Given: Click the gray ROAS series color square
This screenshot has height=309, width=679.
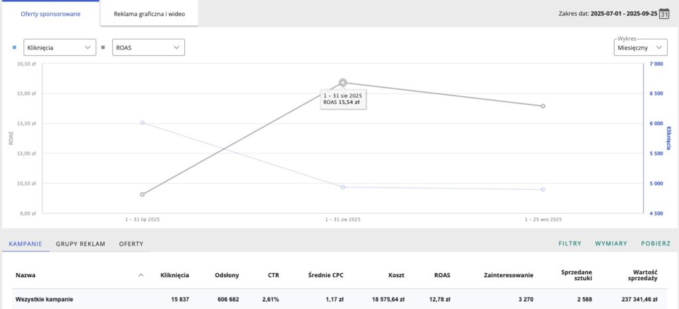Looking at the screenshot, I should pos(102,48).
